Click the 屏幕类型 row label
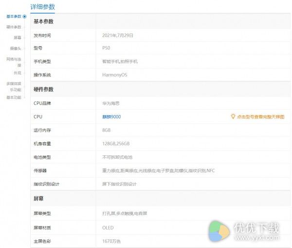The image size is (292, 248). click(42, 214)
